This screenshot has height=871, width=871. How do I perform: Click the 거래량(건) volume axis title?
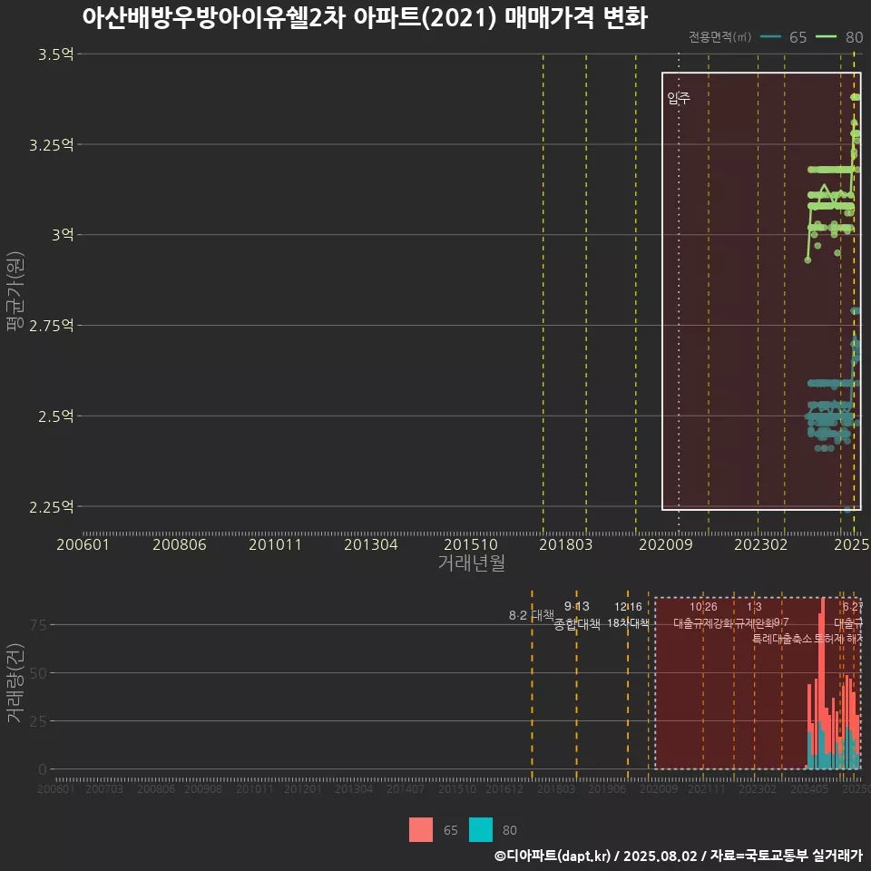click(x=15, y=682)
